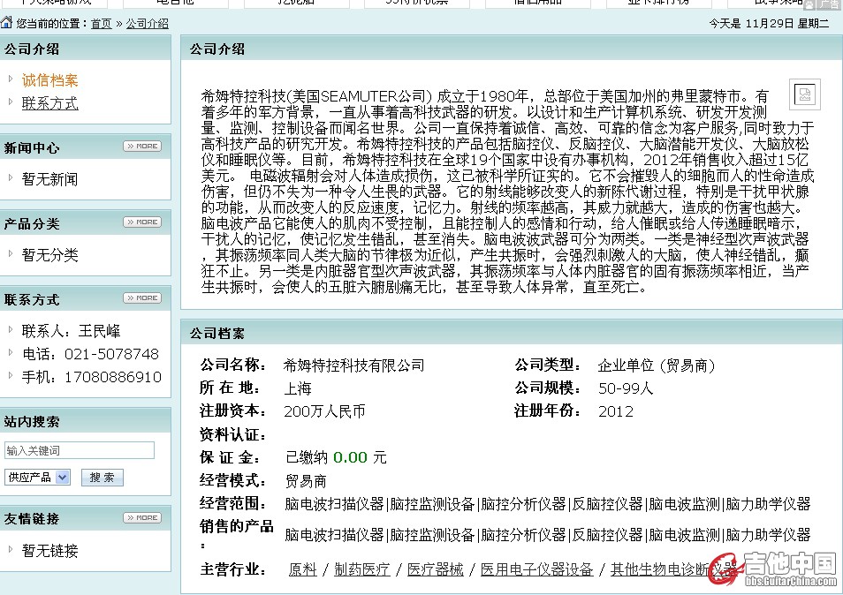Open the 医疗器械 industry link

435,569
